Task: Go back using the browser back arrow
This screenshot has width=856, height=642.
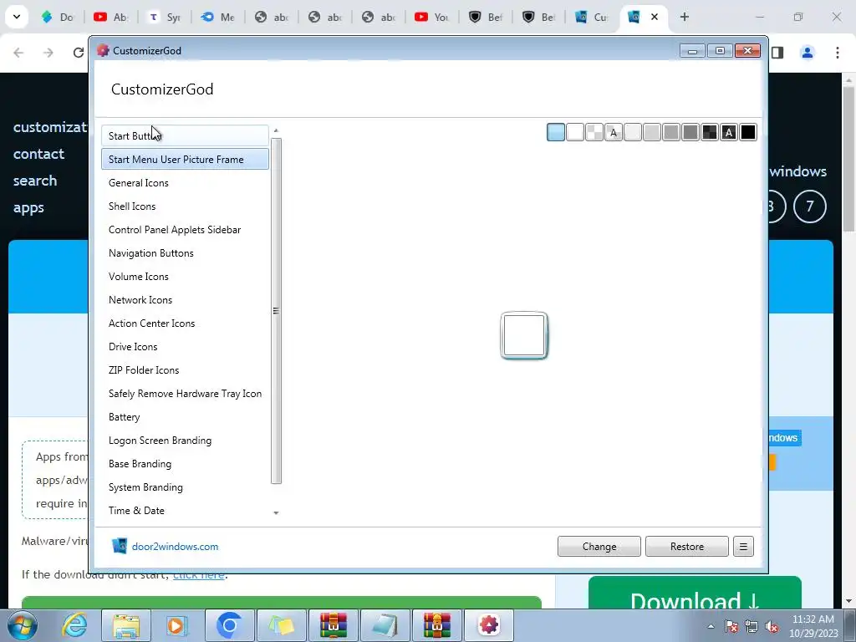Action: (x=18, y=53)
